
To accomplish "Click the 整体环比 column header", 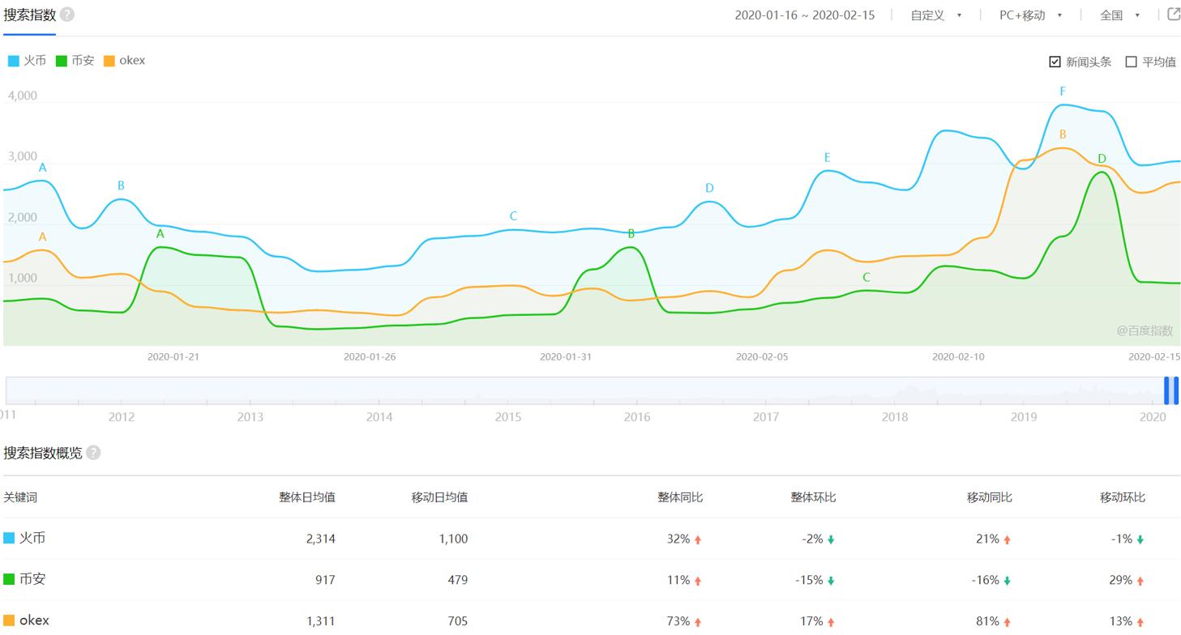I will click(814, 497).
